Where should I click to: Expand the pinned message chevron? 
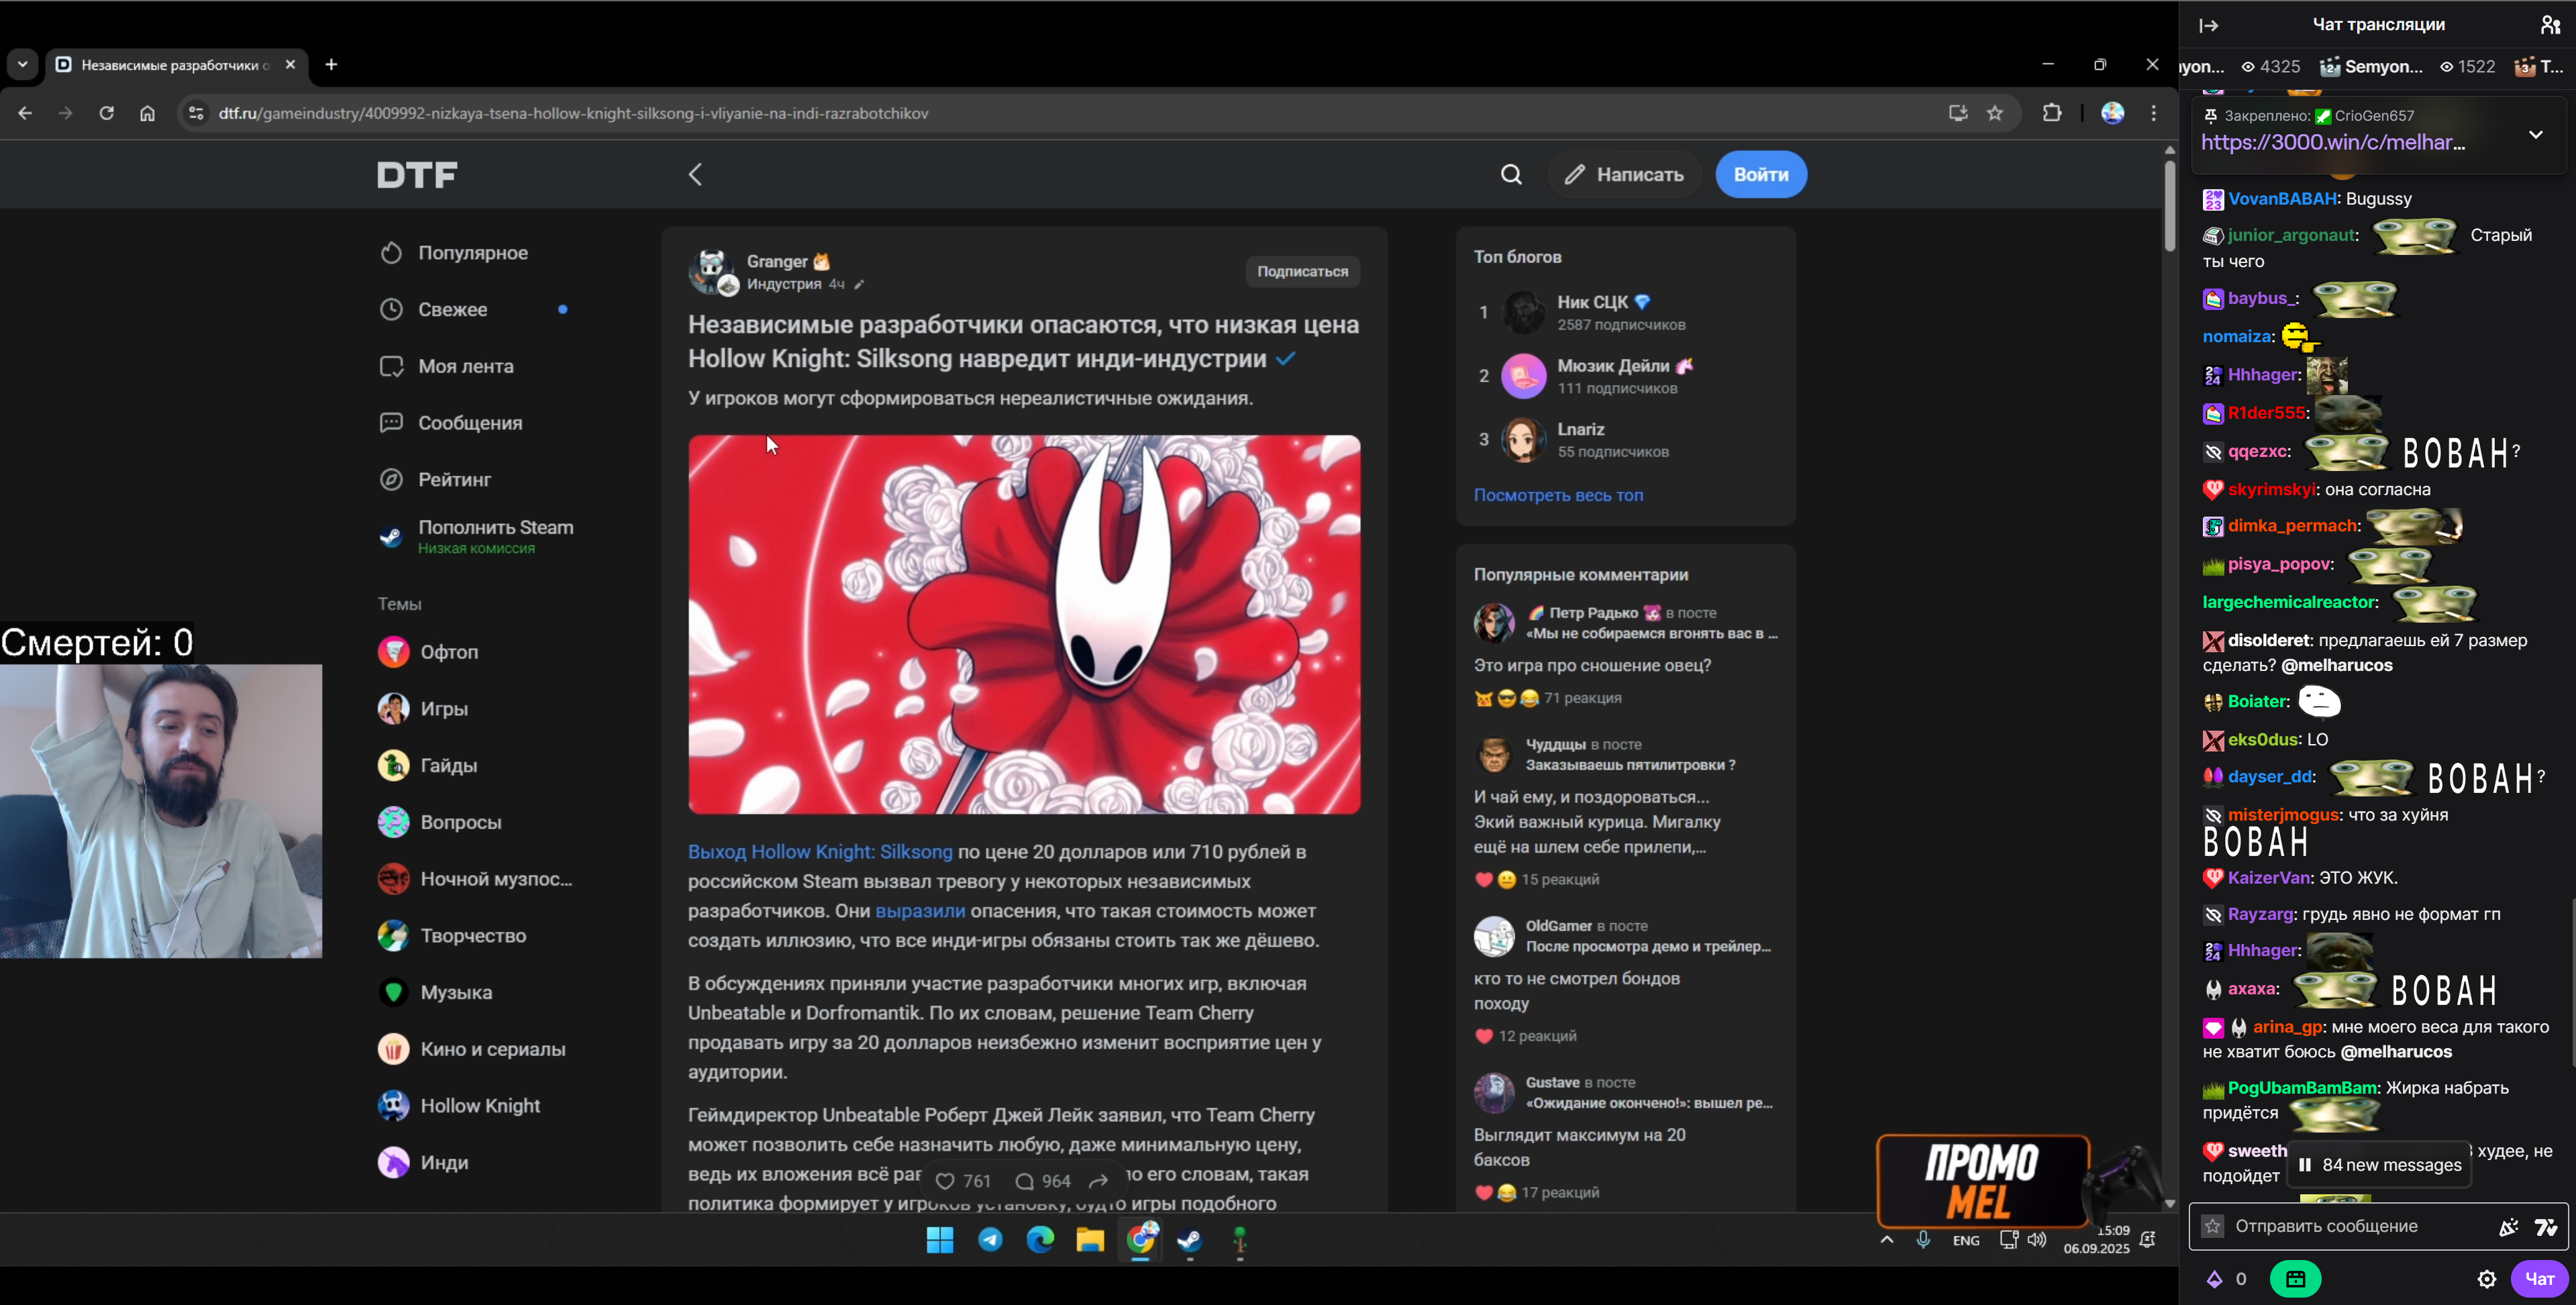pos(2535,134)
